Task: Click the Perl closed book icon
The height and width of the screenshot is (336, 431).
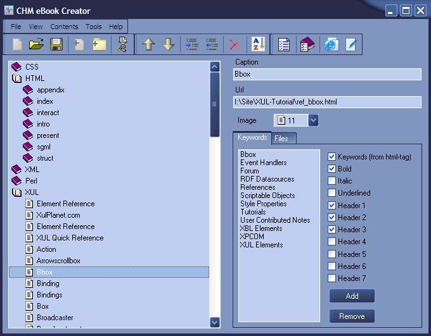Action: (16, 180)
